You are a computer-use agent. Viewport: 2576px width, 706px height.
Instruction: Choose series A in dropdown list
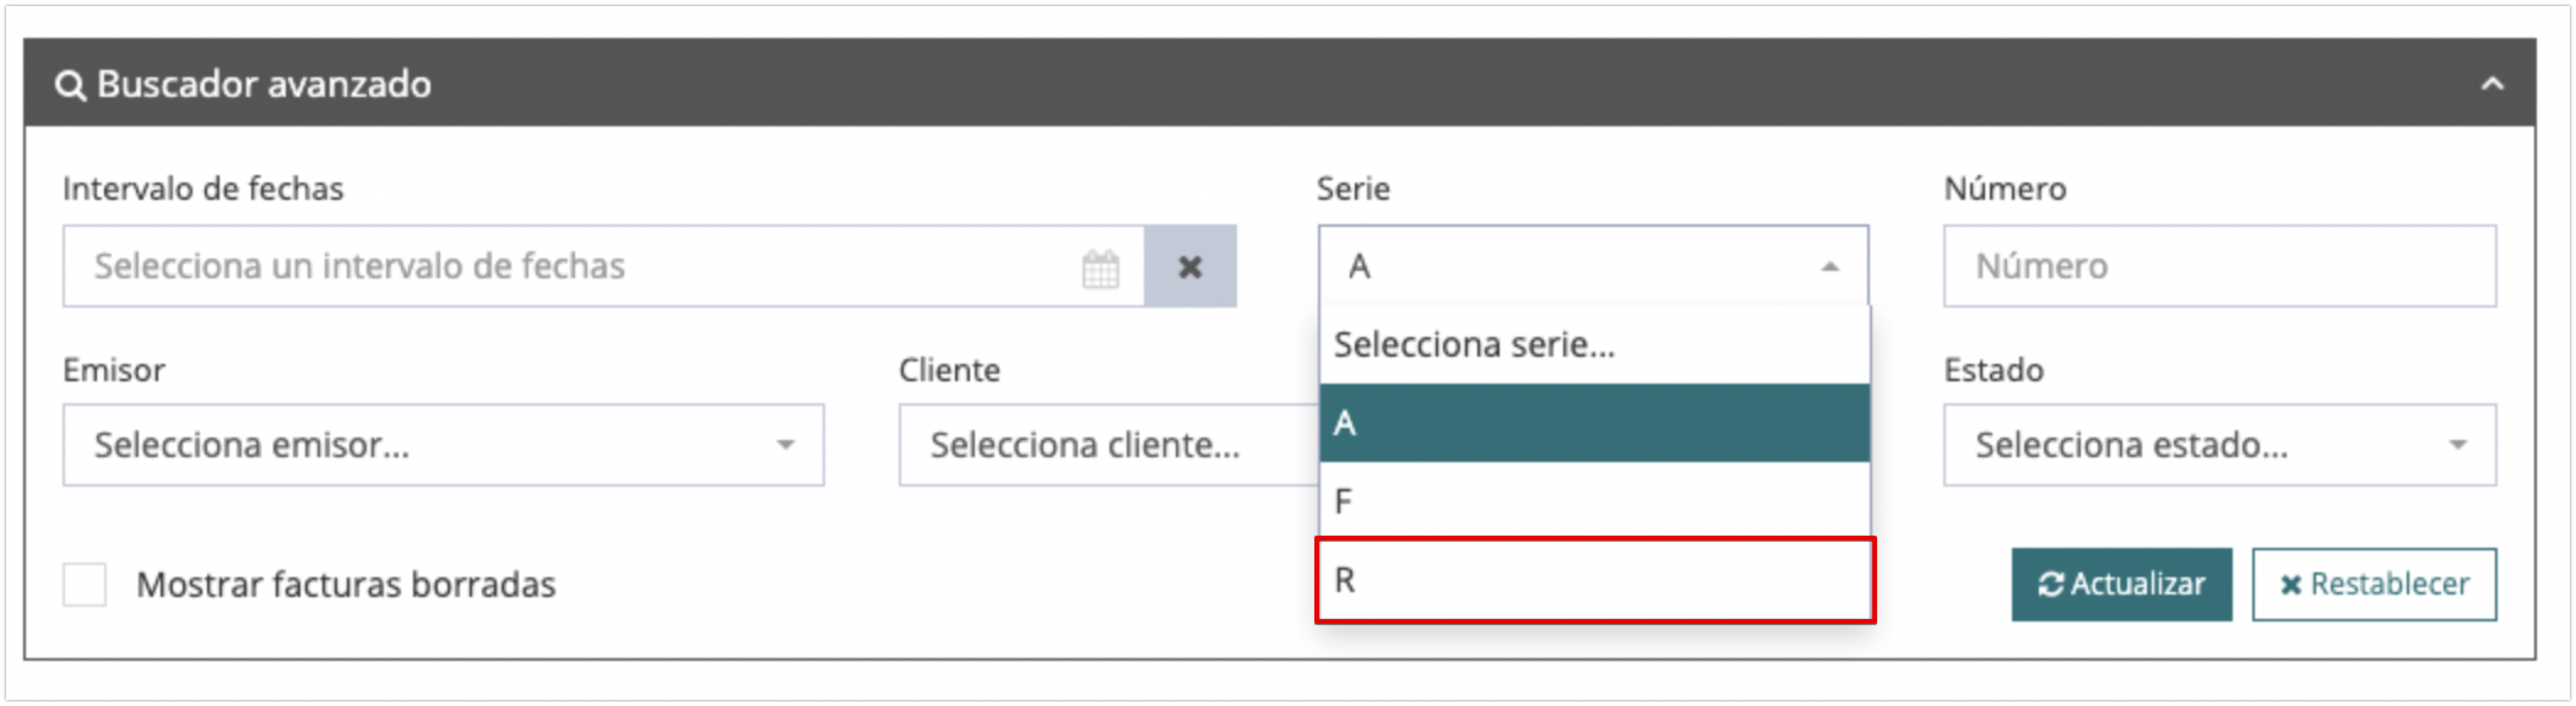pos(1594,423)
